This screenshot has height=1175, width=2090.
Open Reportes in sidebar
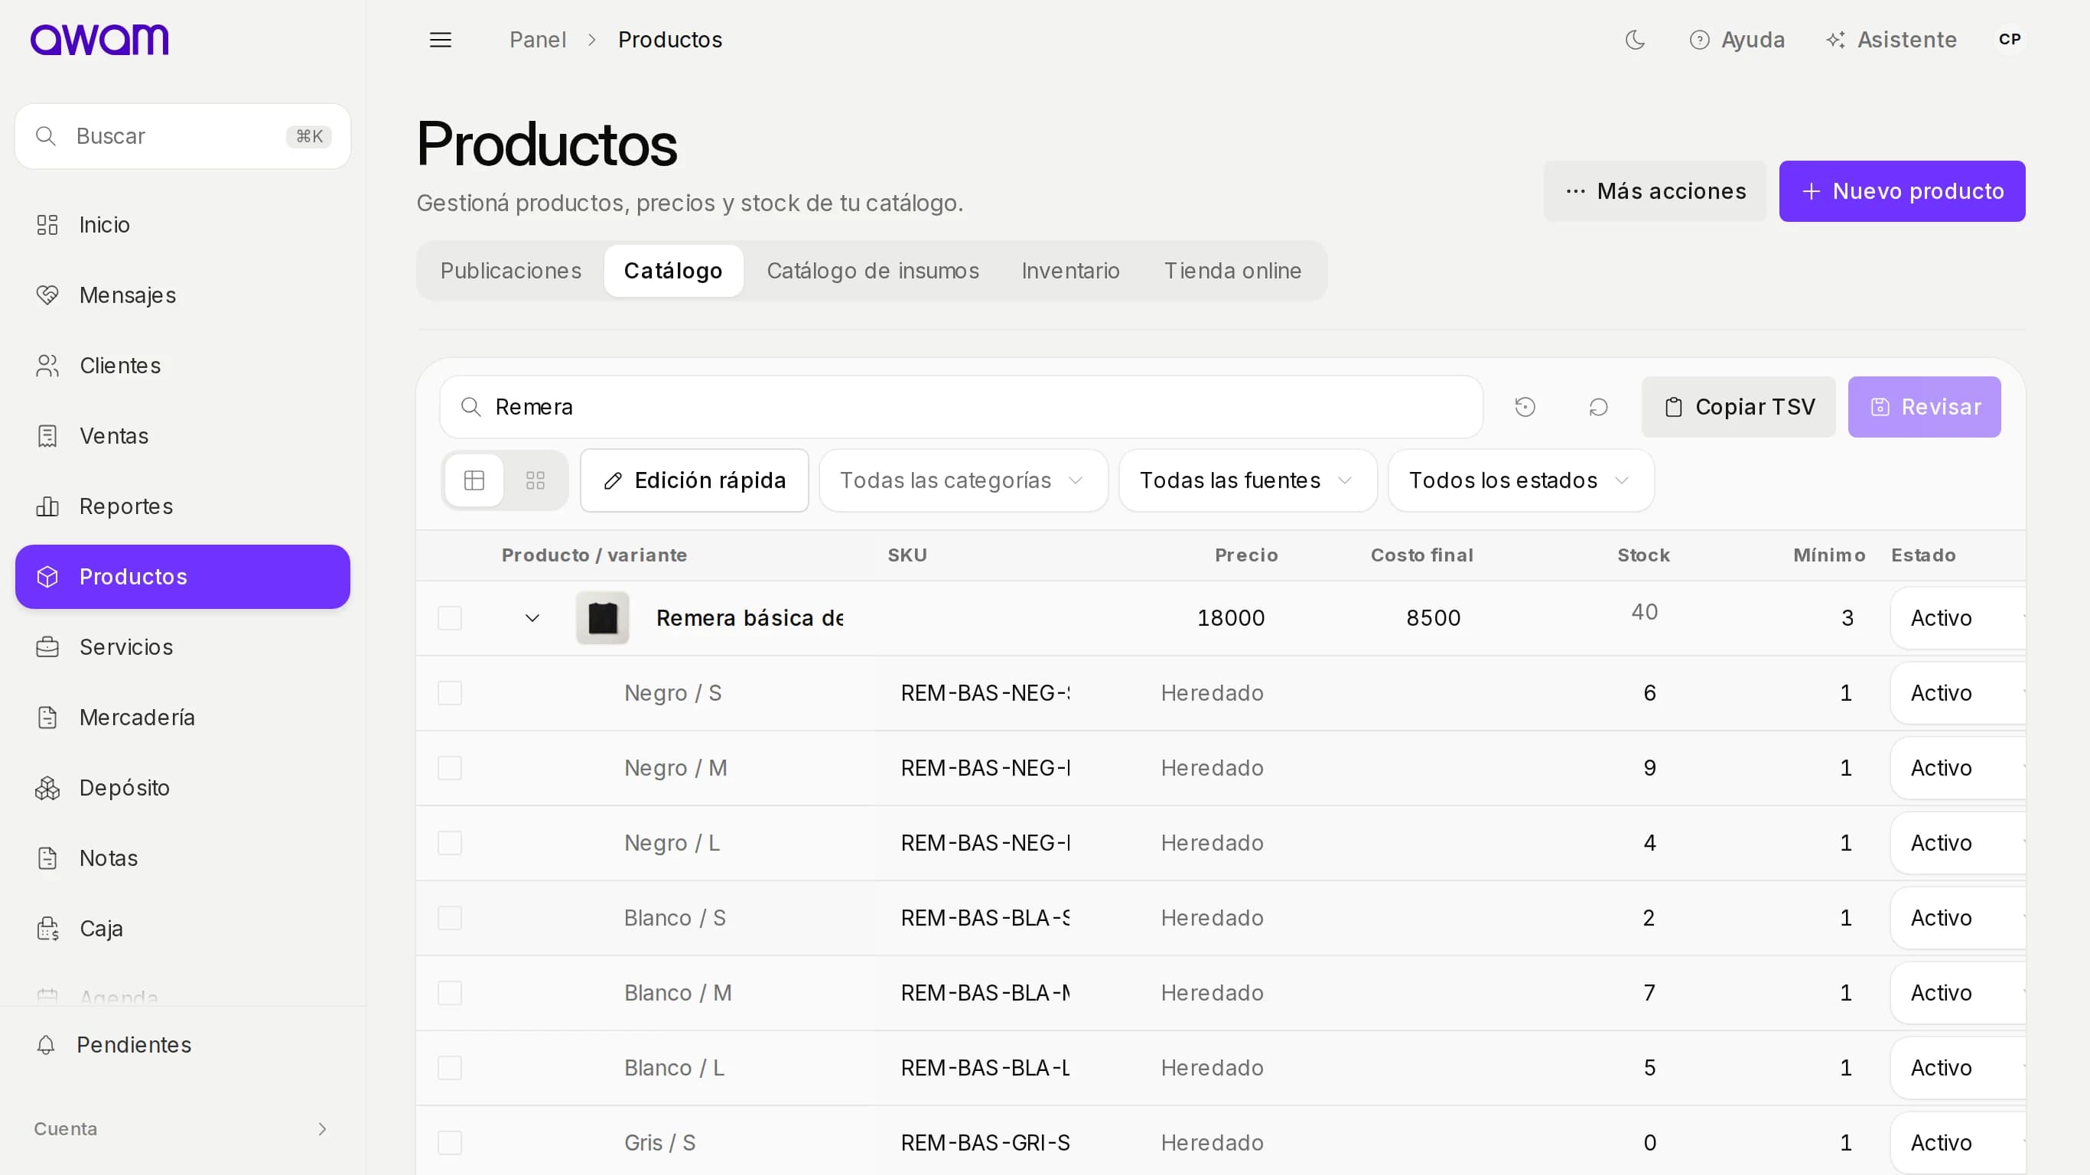pos(183,506)
